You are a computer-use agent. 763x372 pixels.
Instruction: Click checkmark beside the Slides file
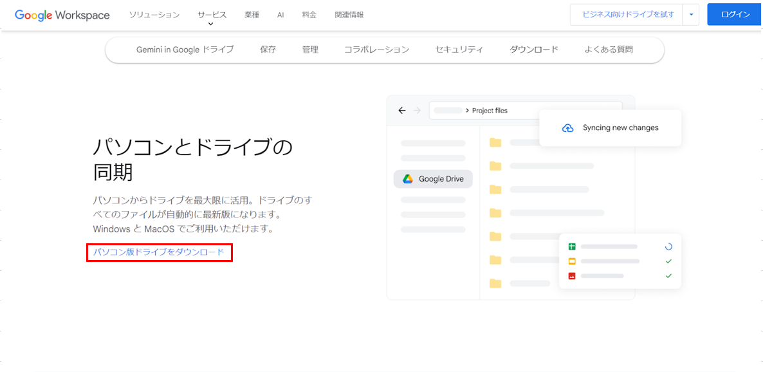coord(668,261)
